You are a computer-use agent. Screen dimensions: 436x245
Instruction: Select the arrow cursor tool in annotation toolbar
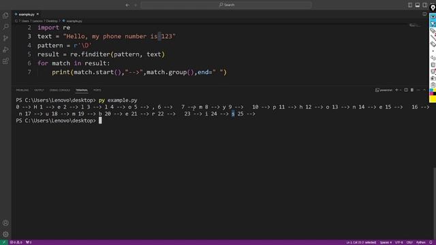tap(433, 24)
